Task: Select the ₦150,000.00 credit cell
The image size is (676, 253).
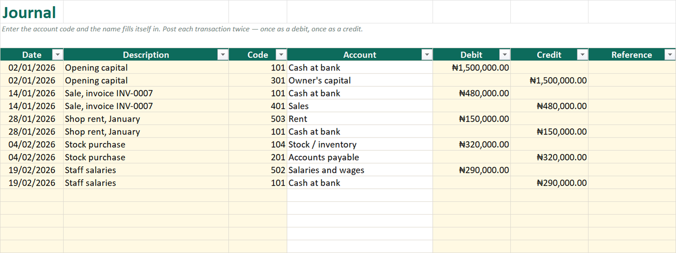Action: click(550, 132)
